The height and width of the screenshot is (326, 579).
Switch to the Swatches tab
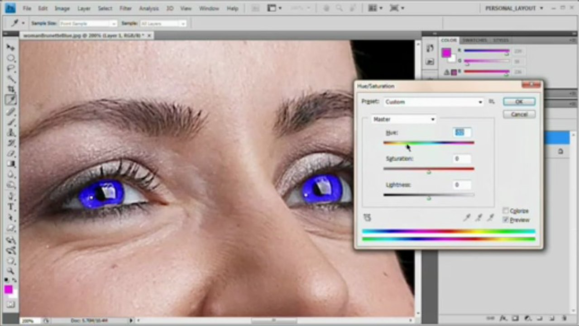[x=474, y=40]
